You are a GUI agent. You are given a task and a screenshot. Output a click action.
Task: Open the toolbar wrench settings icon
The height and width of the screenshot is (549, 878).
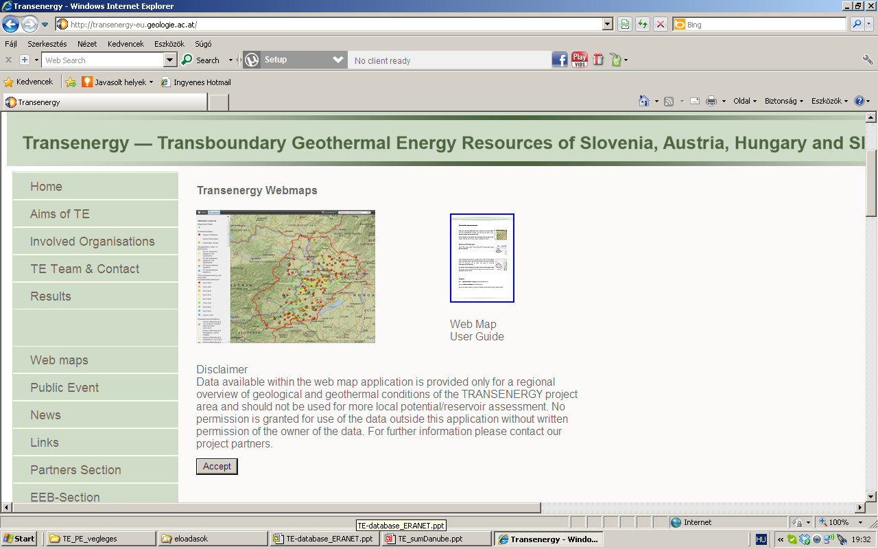pyautogui.click(x=868, y=60)
